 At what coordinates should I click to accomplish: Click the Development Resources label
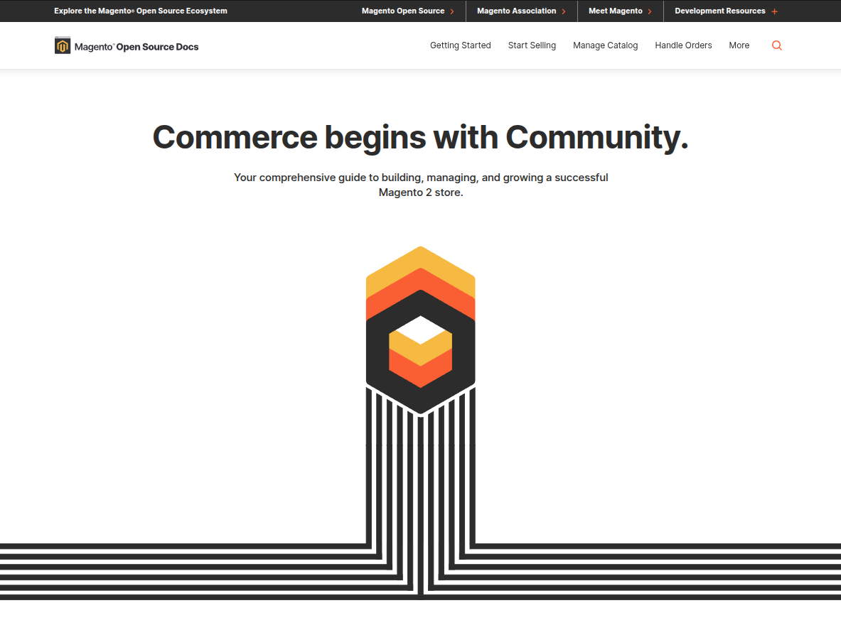719,11
